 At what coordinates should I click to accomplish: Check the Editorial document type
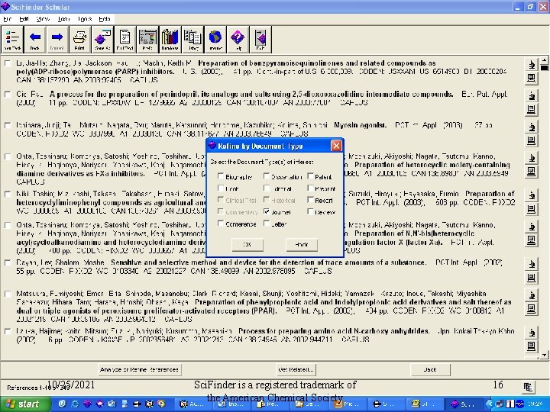[267, 188]
